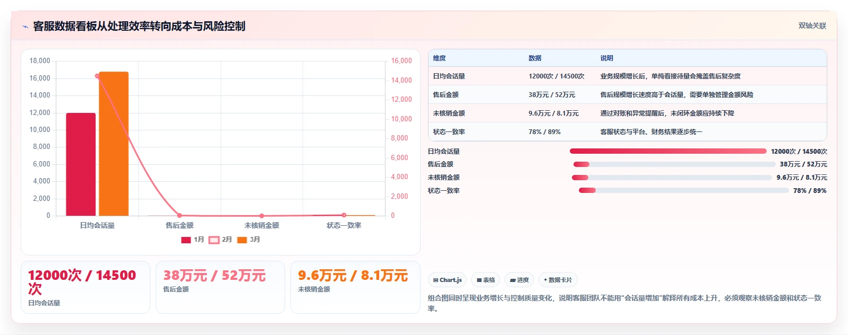Screen dimensions: 848x335
Task: Click table value 78% / 89%
Action: pos(544,132)
